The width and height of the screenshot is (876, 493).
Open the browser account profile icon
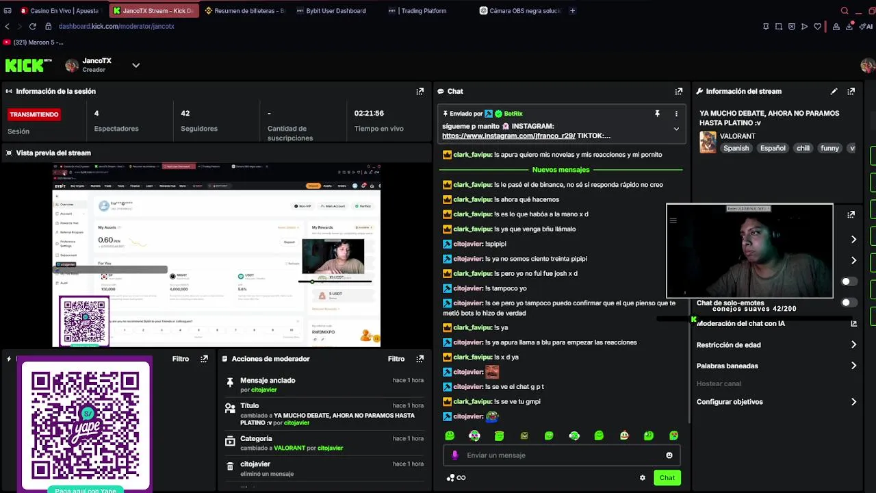[x=836, y=27]
